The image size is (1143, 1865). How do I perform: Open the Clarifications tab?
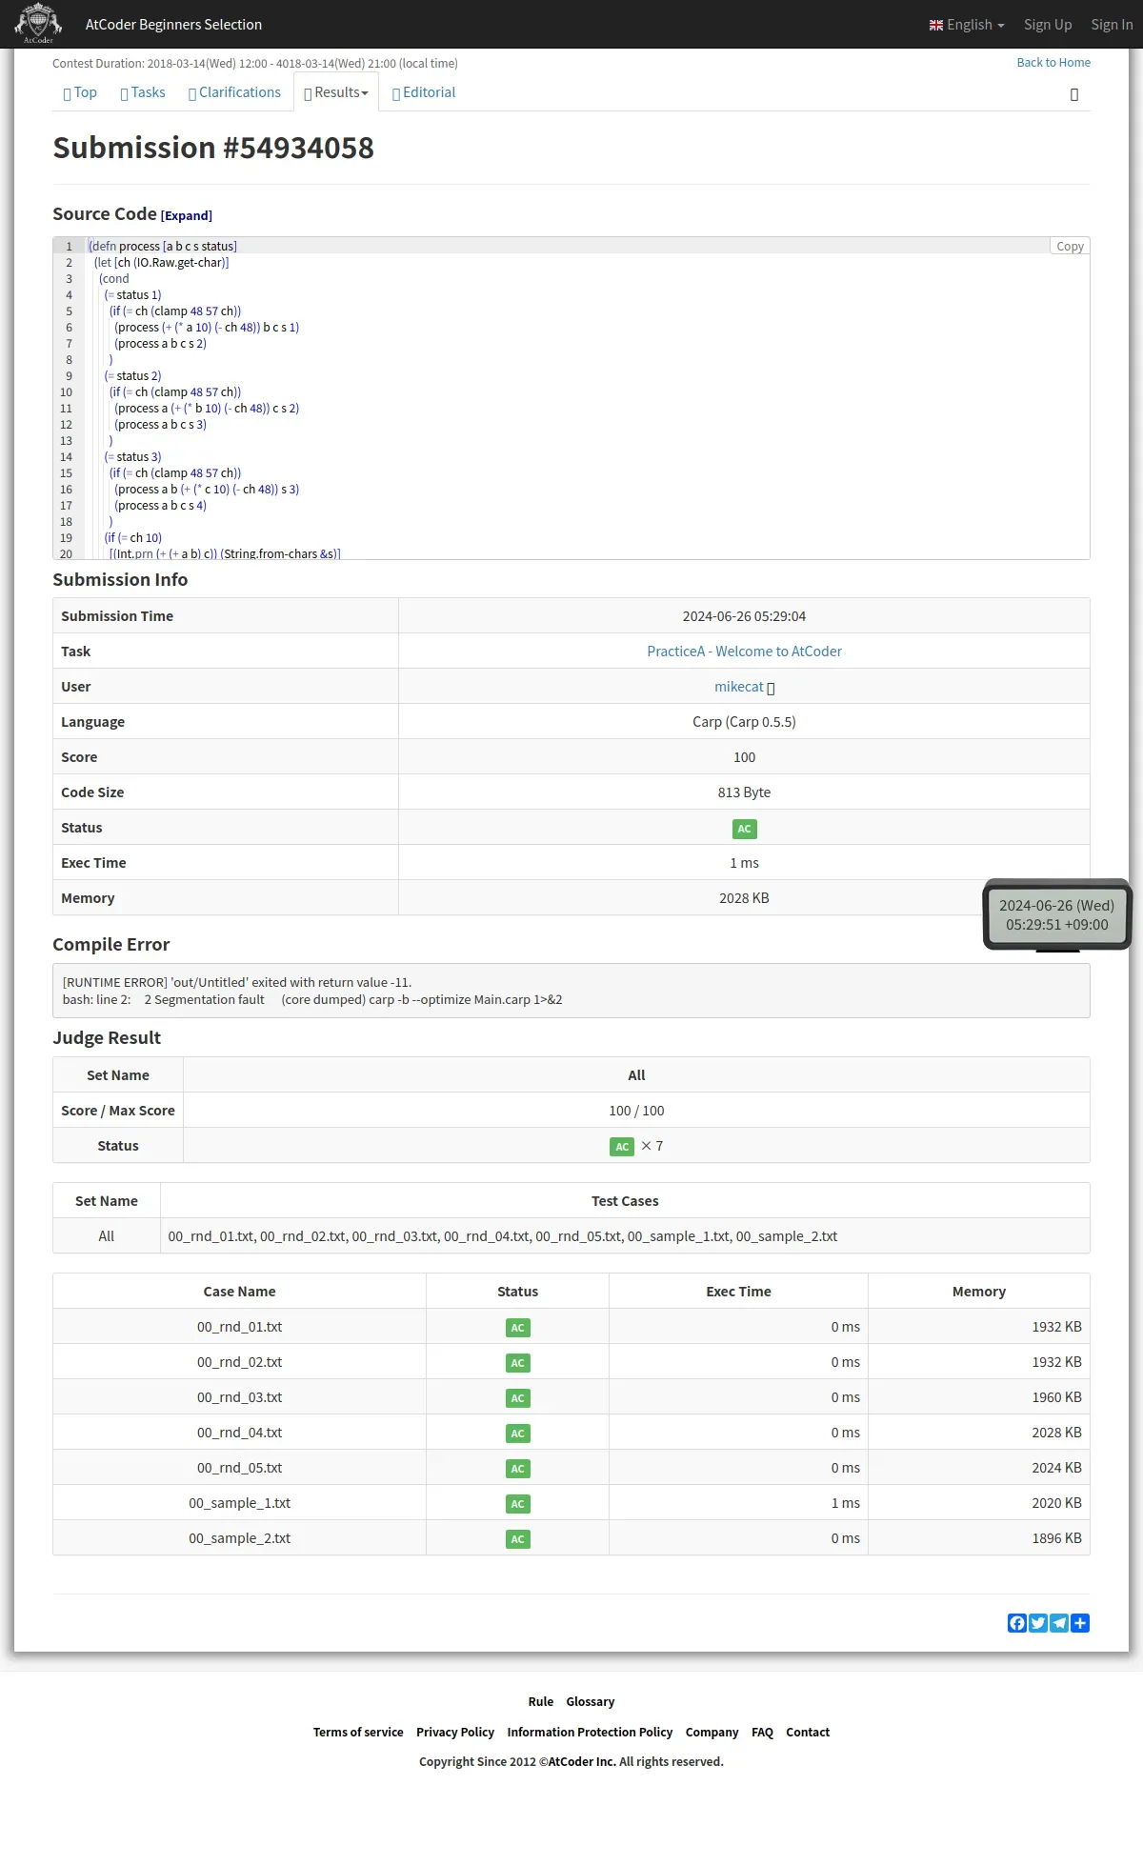[234, 92]
